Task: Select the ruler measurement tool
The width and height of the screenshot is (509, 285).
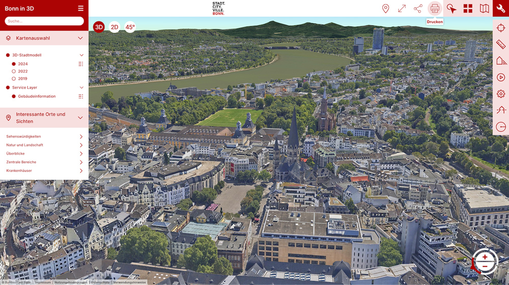Action: 501,45
